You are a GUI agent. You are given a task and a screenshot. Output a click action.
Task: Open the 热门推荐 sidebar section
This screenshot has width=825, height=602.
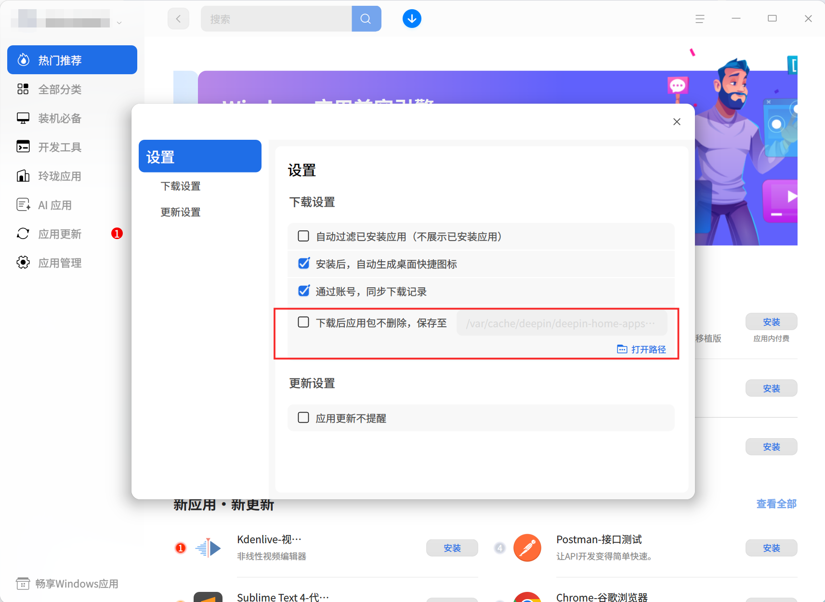click(x=72, y=60)
